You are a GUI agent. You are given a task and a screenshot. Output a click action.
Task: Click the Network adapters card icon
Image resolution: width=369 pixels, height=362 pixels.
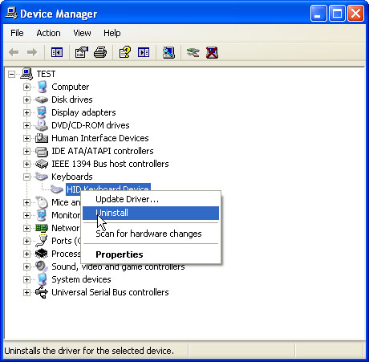42,228
